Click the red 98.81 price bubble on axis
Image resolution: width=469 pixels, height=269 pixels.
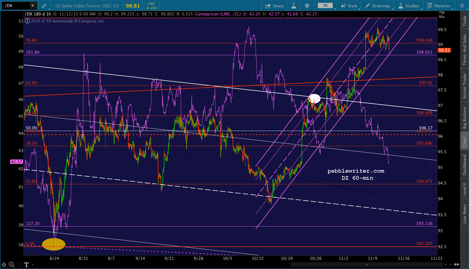444,50
